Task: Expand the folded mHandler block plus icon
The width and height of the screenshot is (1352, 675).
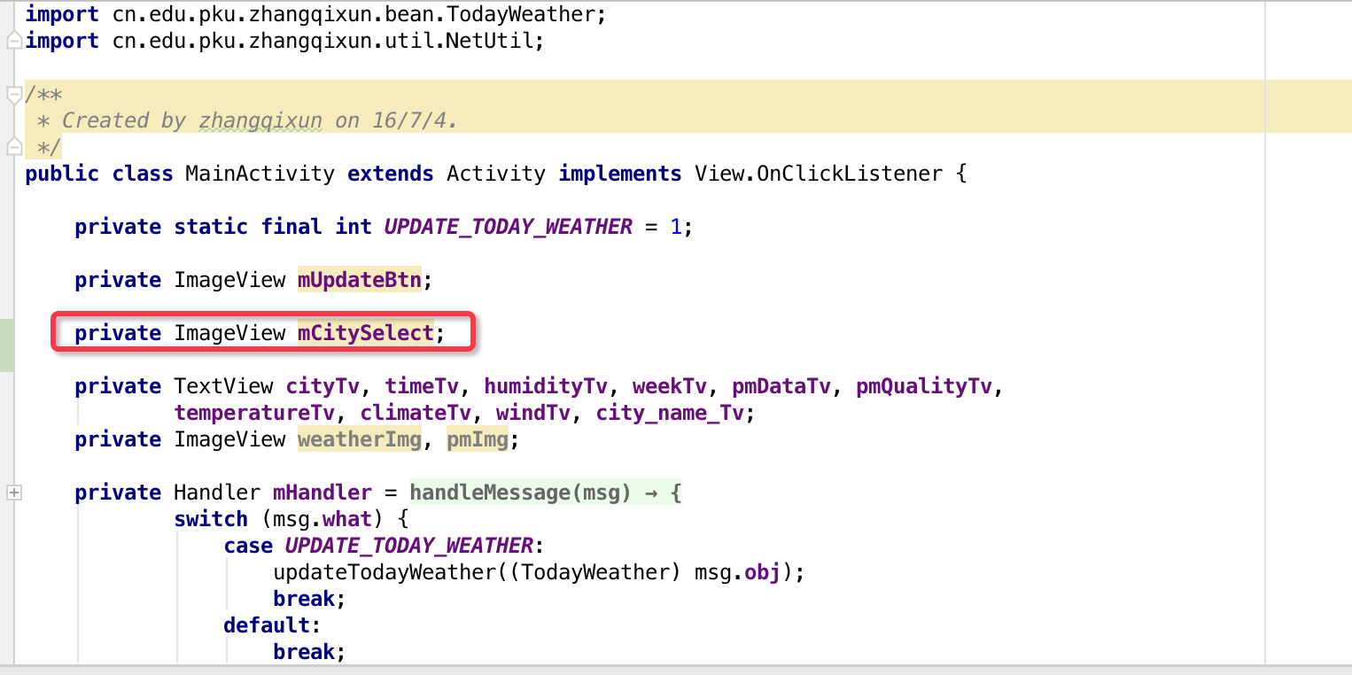Action: pos(13,493)
